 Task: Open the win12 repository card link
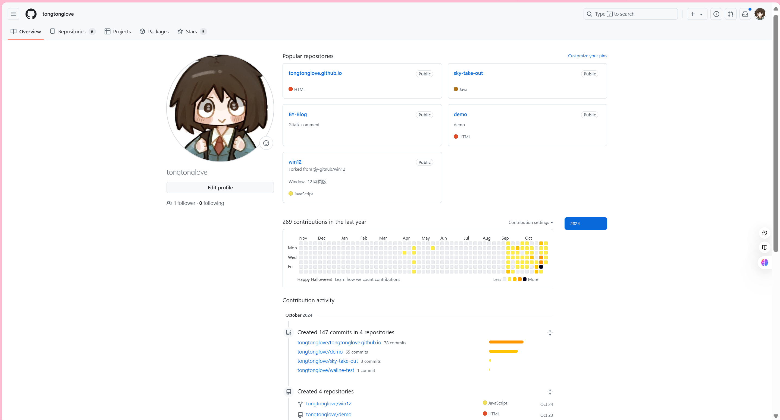[295, 162]
